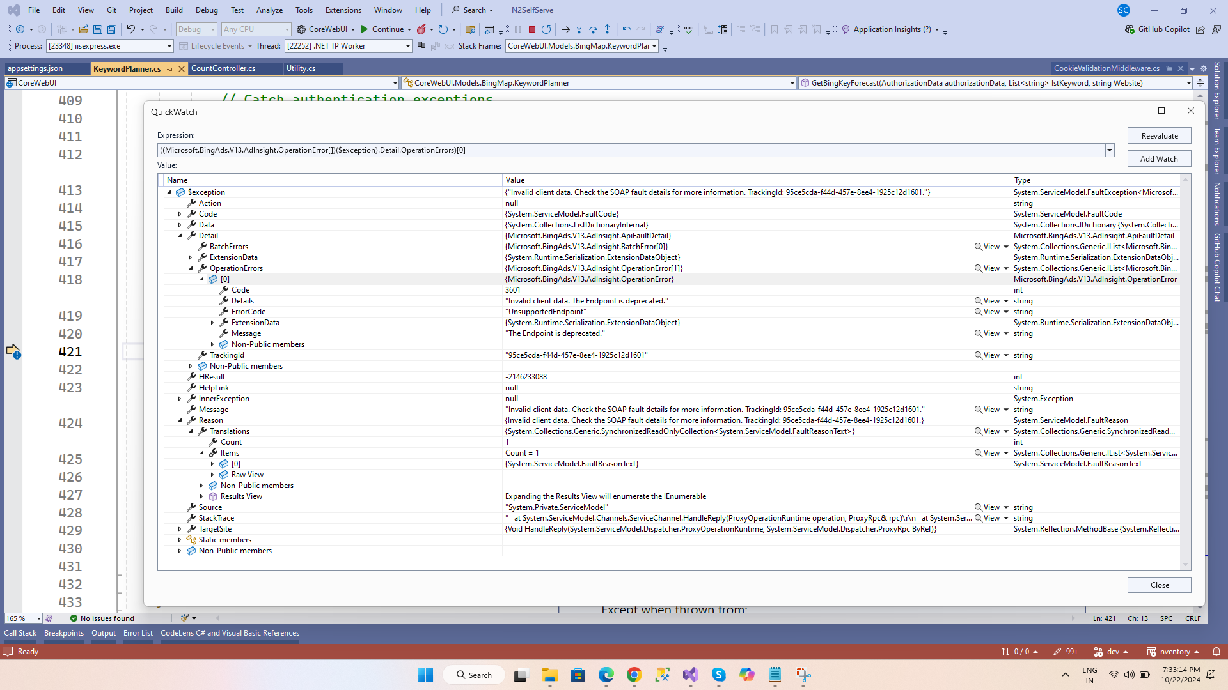
Task: Select the Step Into debugger icon
Action: (x=579, y=29)
